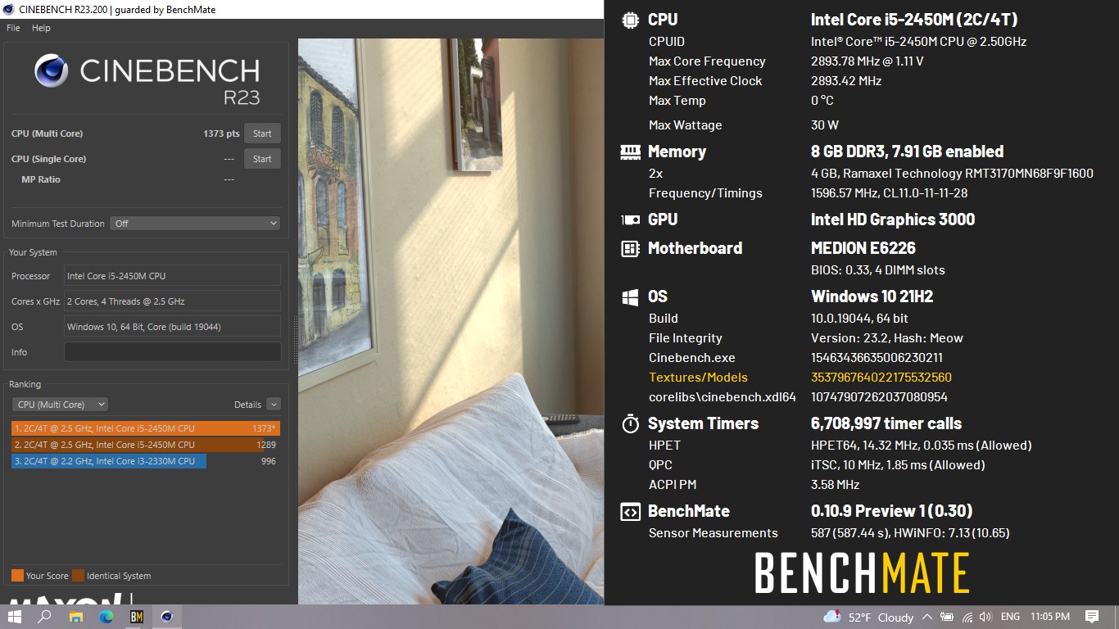Open the CPU (Multi Core) ranking dropdown
The image size is (1119, 629).
coord(60,405)
